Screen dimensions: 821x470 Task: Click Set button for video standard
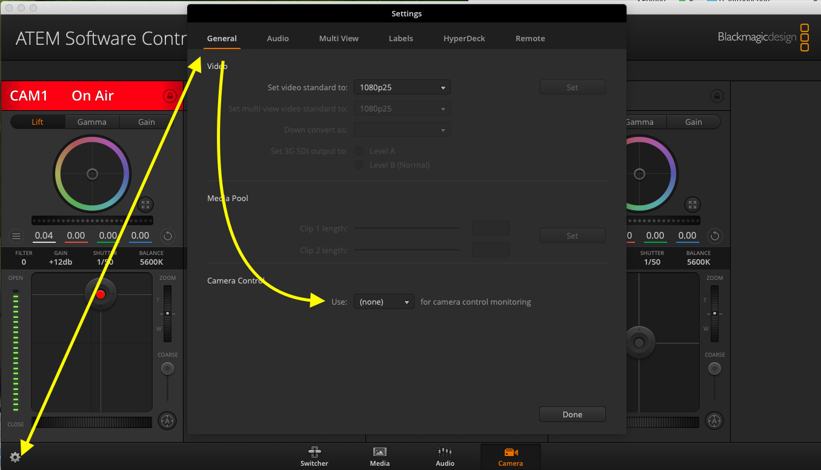tap(573, 87)
